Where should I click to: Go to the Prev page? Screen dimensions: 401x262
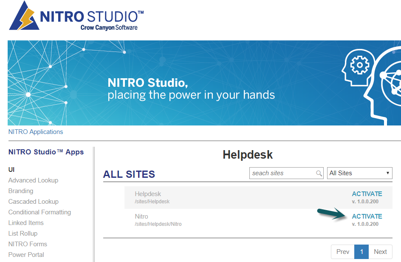click(342, 252)
